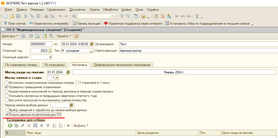Click the Панель функций button

87,24
